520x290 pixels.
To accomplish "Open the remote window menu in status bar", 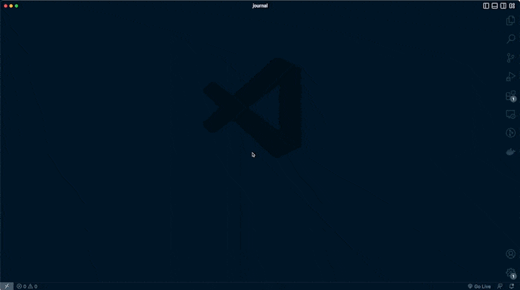I will pos(6,286).
